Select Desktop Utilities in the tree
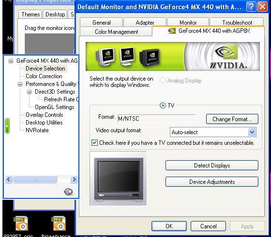The image size is (271, 237). (44, 123)
